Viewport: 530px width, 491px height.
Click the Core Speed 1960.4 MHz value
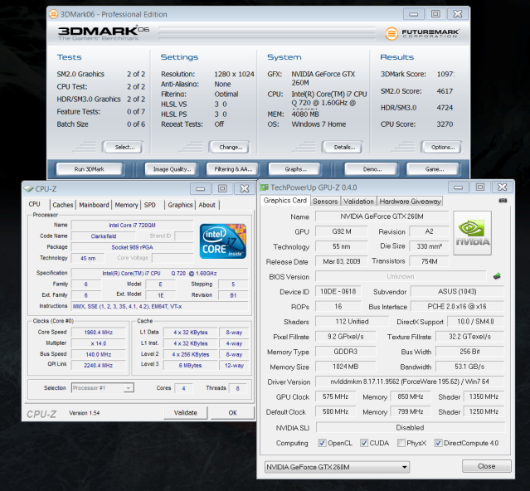(x=98, y=333)
